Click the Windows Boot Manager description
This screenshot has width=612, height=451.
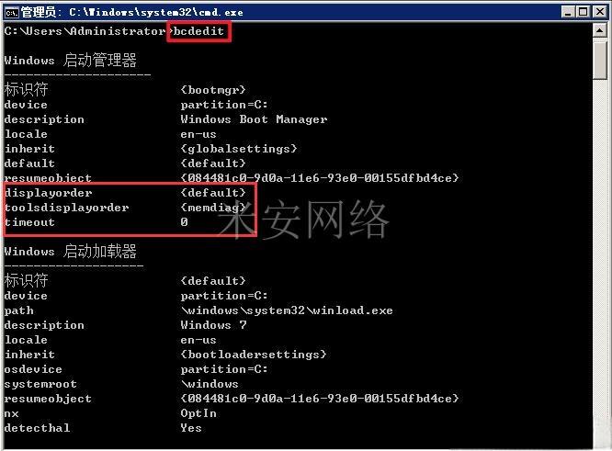tap(254, 119)
